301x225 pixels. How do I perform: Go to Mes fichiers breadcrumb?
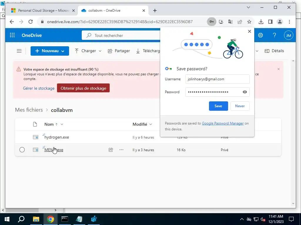(29, 110)
